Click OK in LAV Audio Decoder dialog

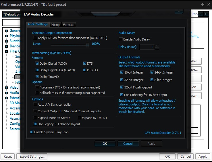pos(105,144)
